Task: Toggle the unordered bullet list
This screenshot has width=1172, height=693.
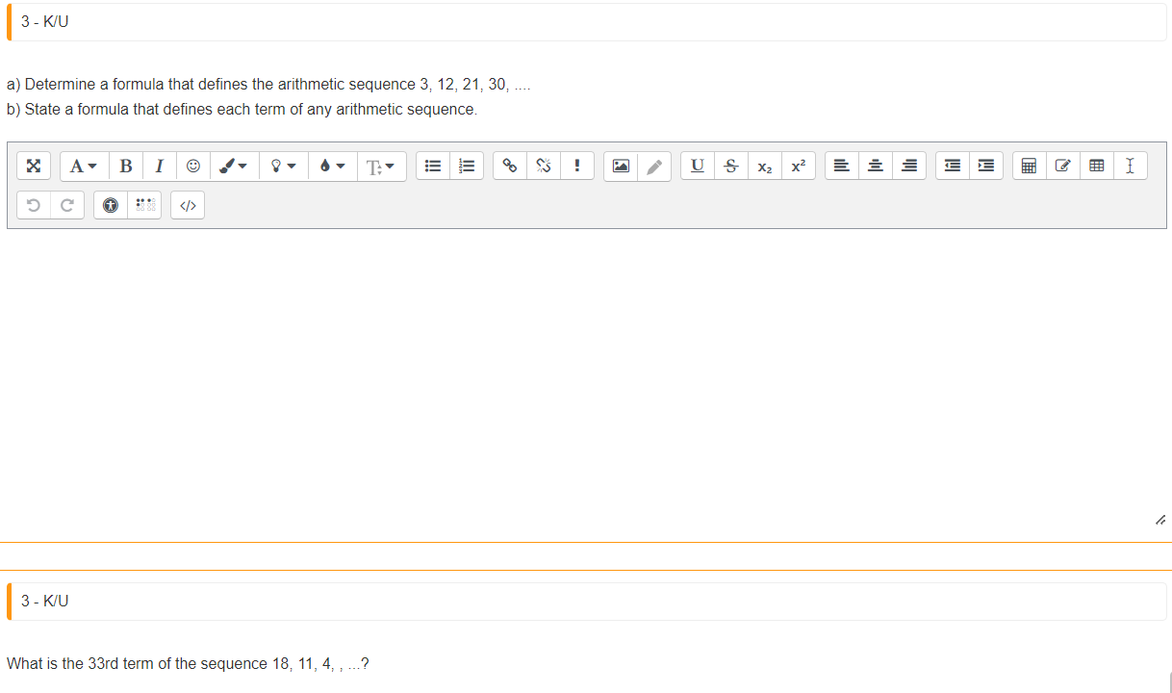Action: pos(432,166)
